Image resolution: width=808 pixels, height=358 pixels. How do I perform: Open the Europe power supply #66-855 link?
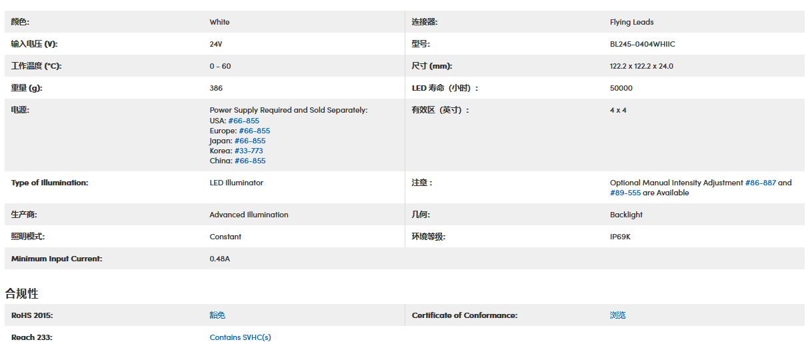coord(254,131)
